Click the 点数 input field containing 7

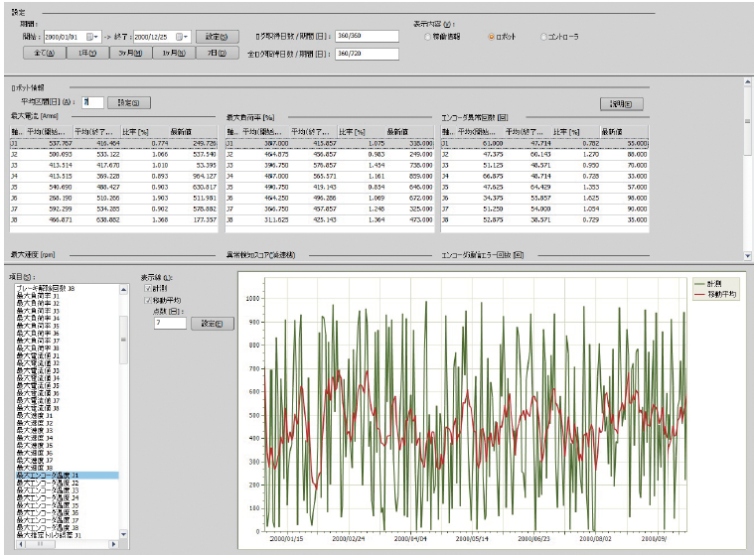[171, 323]
